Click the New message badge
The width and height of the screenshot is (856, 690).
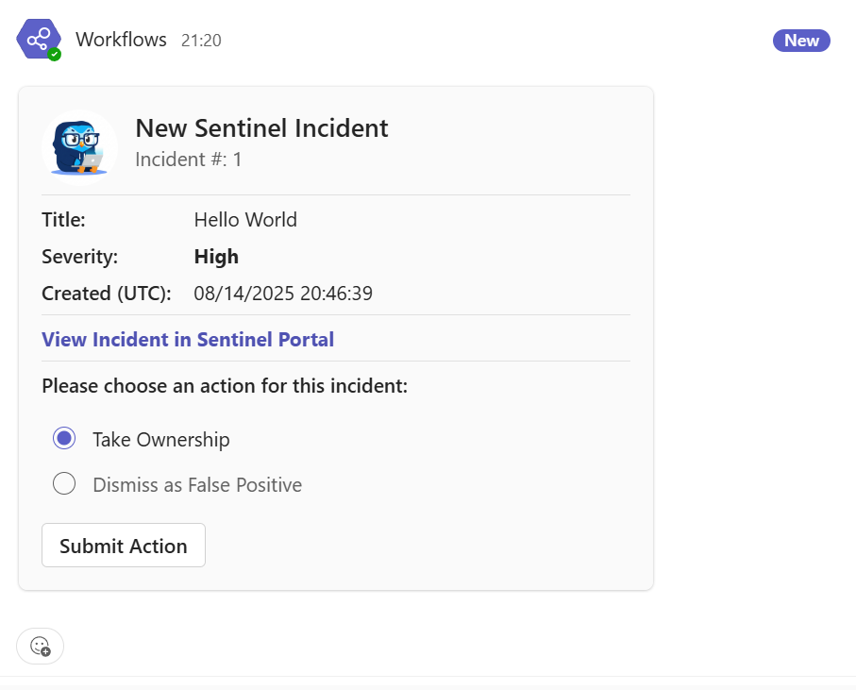click(801, 41)
